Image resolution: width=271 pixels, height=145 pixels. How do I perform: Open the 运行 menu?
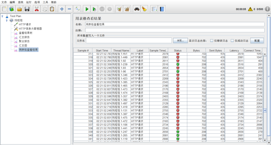pos(29,2)
